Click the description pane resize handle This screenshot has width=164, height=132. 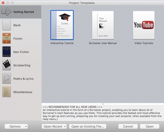pyautogui.click(x=103, y=104)
